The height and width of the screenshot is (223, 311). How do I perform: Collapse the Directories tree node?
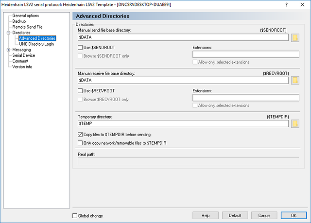tap(8, 33)
